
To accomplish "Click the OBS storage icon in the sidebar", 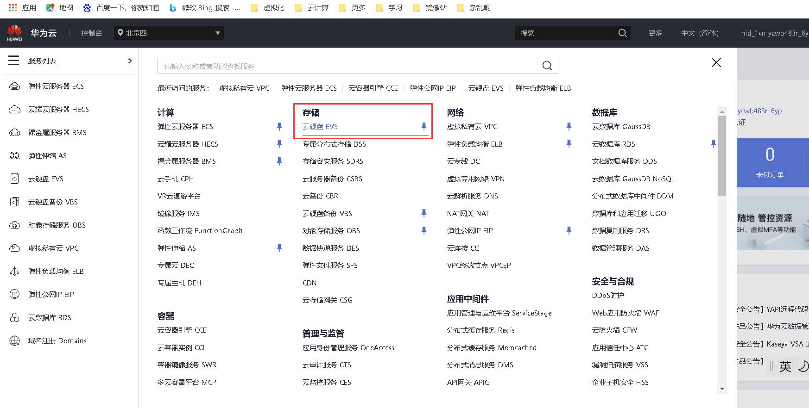I will point(15,225).
